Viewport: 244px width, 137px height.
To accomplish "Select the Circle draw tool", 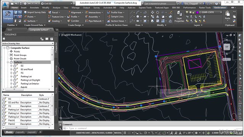I will tap(138, 17).
